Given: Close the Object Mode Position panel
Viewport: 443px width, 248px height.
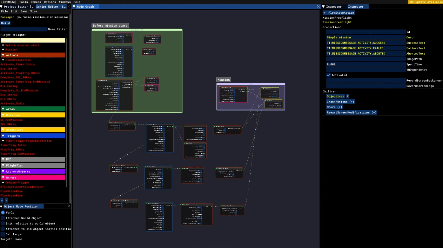Looking at the screenshot, I should [69, 206].
